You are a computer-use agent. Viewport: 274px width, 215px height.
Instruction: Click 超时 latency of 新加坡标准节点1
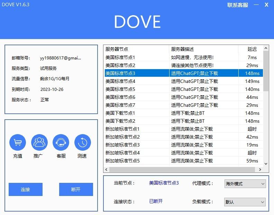click(252, 129)
